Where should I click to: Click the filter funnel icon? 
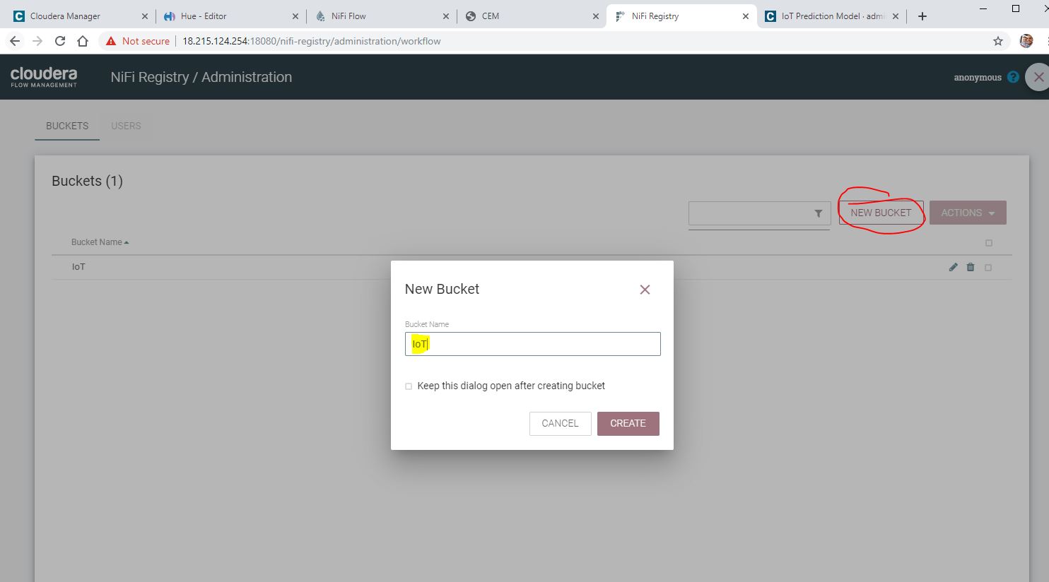818,213
